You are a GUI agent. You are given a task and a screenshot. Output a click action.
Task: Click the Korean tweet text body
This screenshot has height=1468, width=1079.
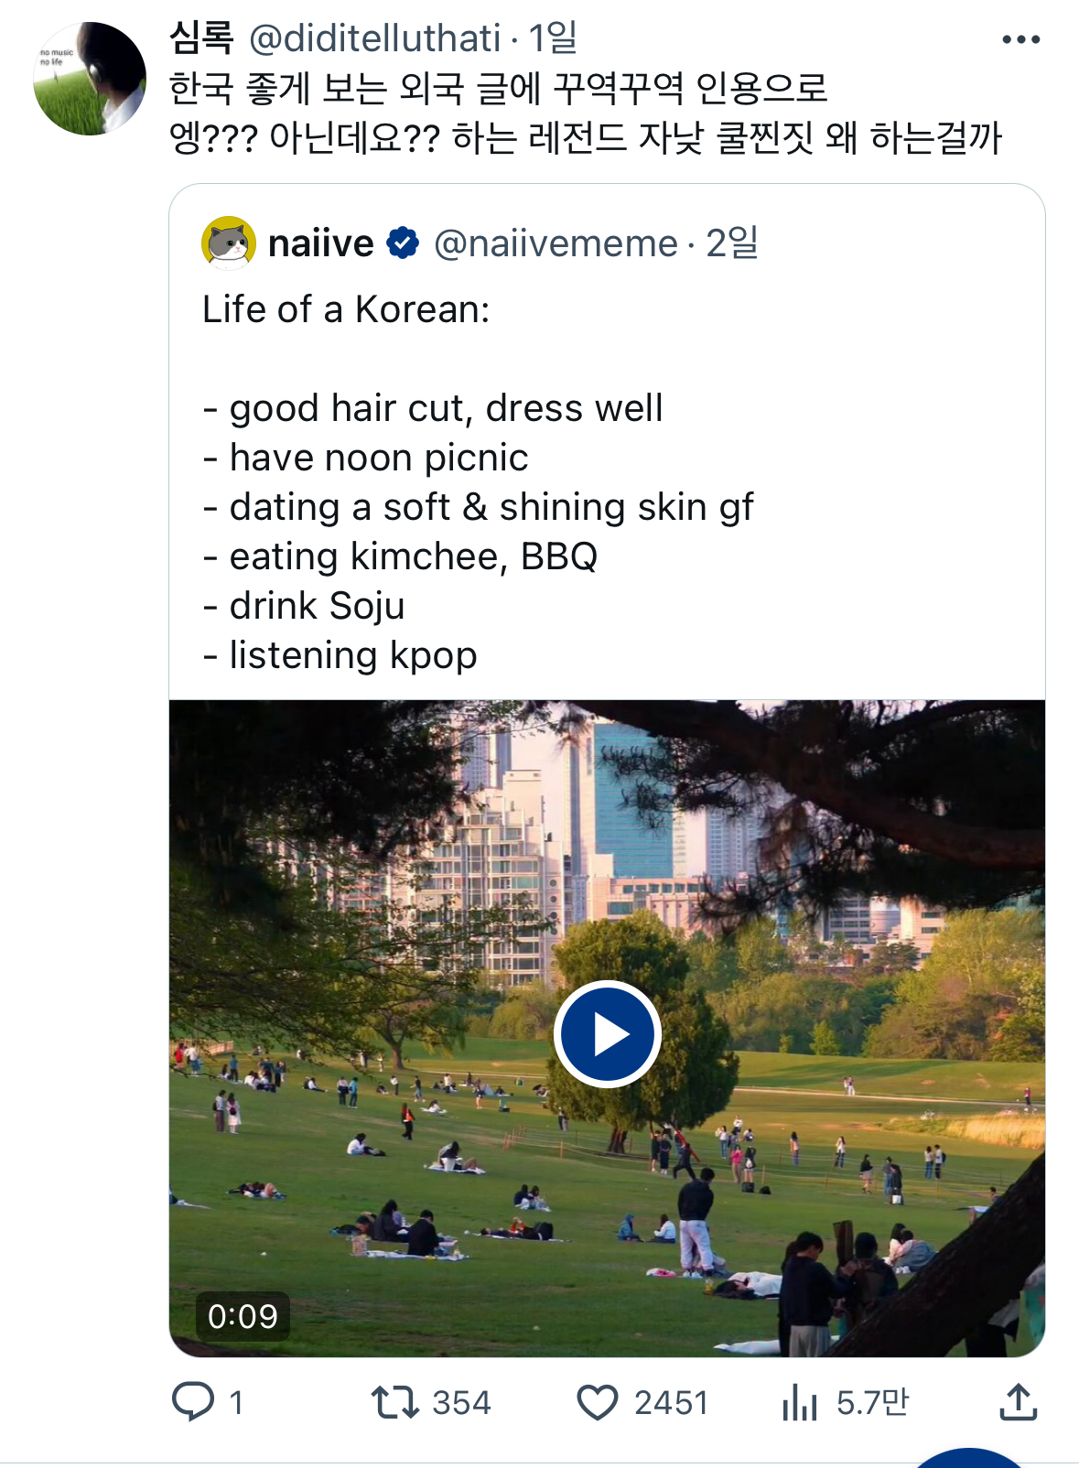[x=586, y=113]
